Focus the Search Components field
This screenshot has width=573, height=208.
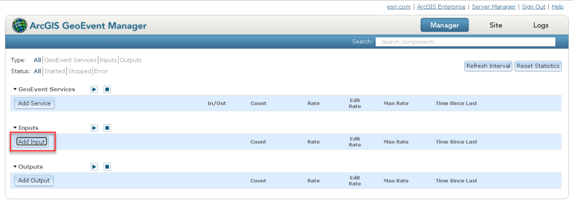(465, 42)
